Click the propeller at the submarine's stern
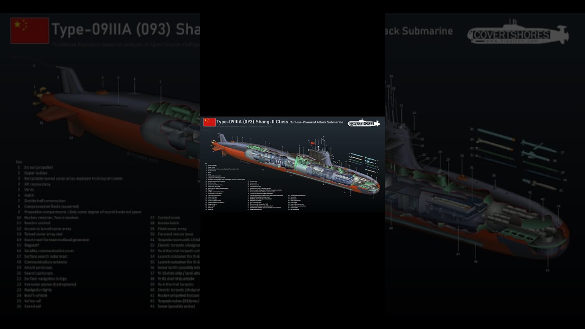 pos(213,143)
